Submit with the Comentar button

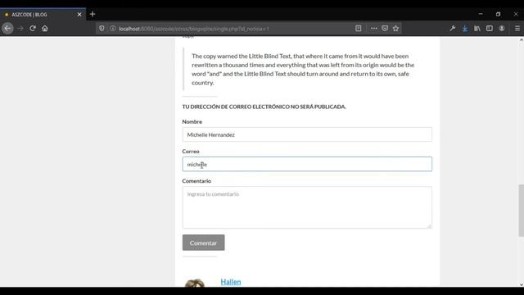pyautogui.click(x=204, y=243)
